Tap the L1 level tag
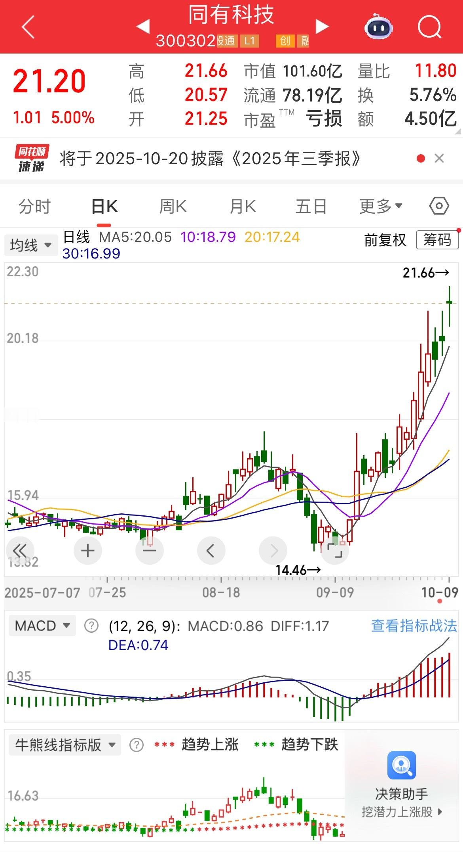This screenshot has height=852, width=463. [x=249, y=40]
